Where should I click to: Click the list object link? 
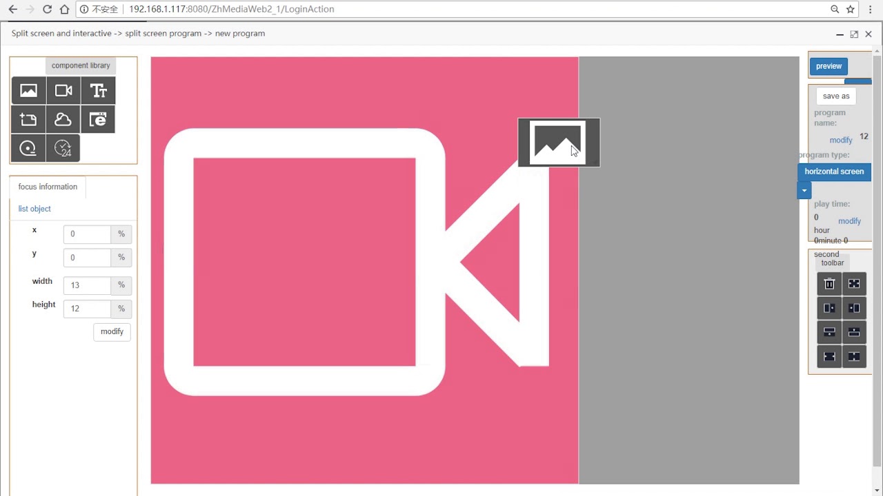(34, 209)
